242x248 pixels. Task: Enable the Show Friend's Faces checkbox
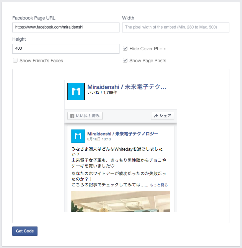[x=15, y=60]
